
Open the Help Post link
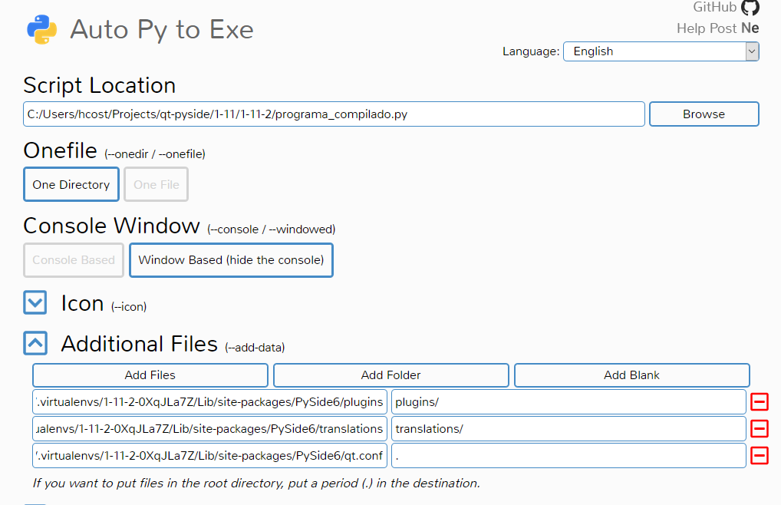click(707, 28)
